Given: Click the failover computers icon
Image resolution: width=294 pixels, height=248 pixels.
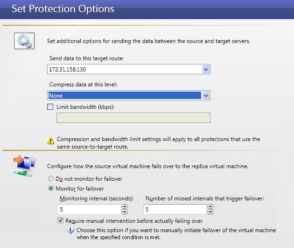Looking at the screenshot, I should point(24,167).
